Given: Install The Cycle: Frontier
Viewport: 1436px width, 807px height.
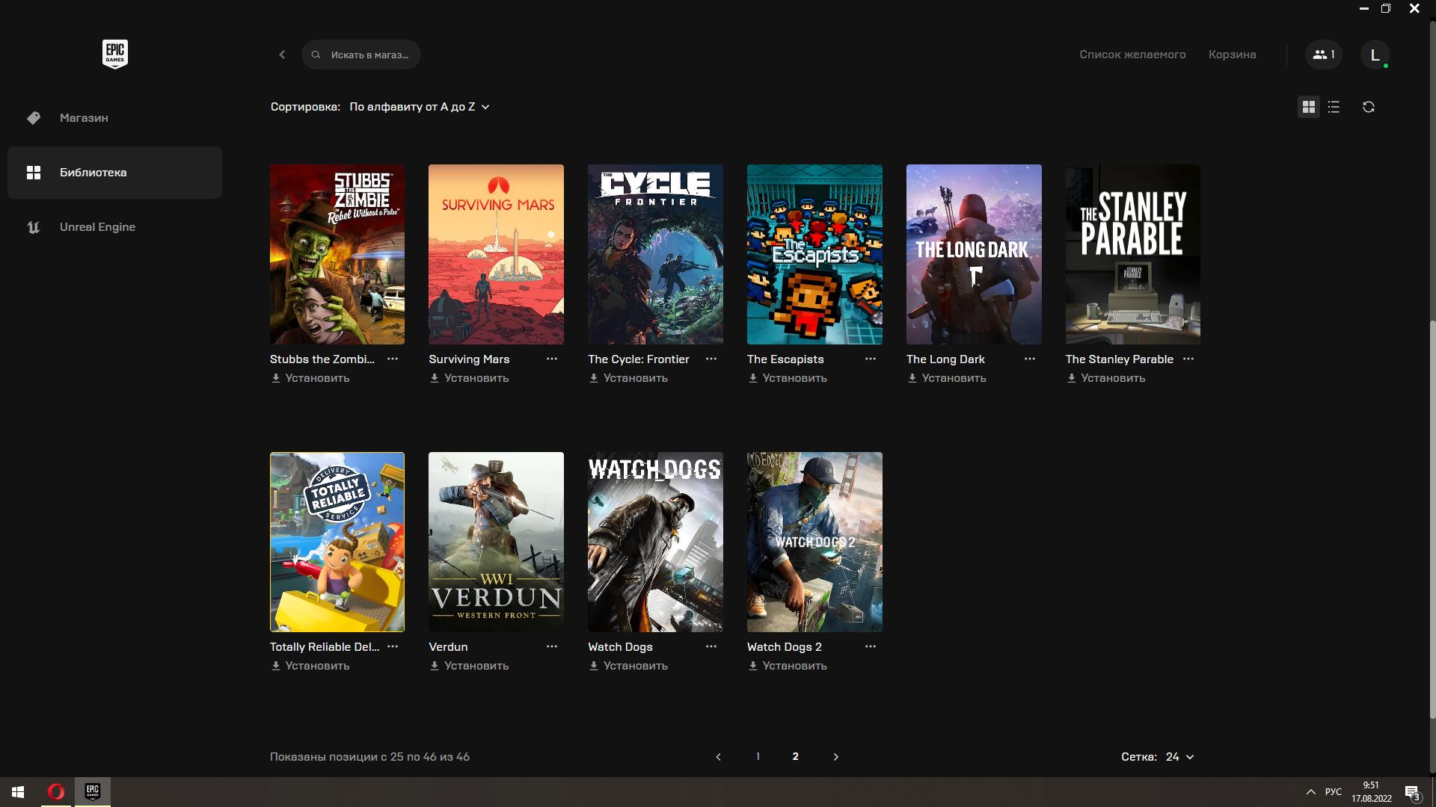Looking at the screenshot, I should (x=628, y=378).
